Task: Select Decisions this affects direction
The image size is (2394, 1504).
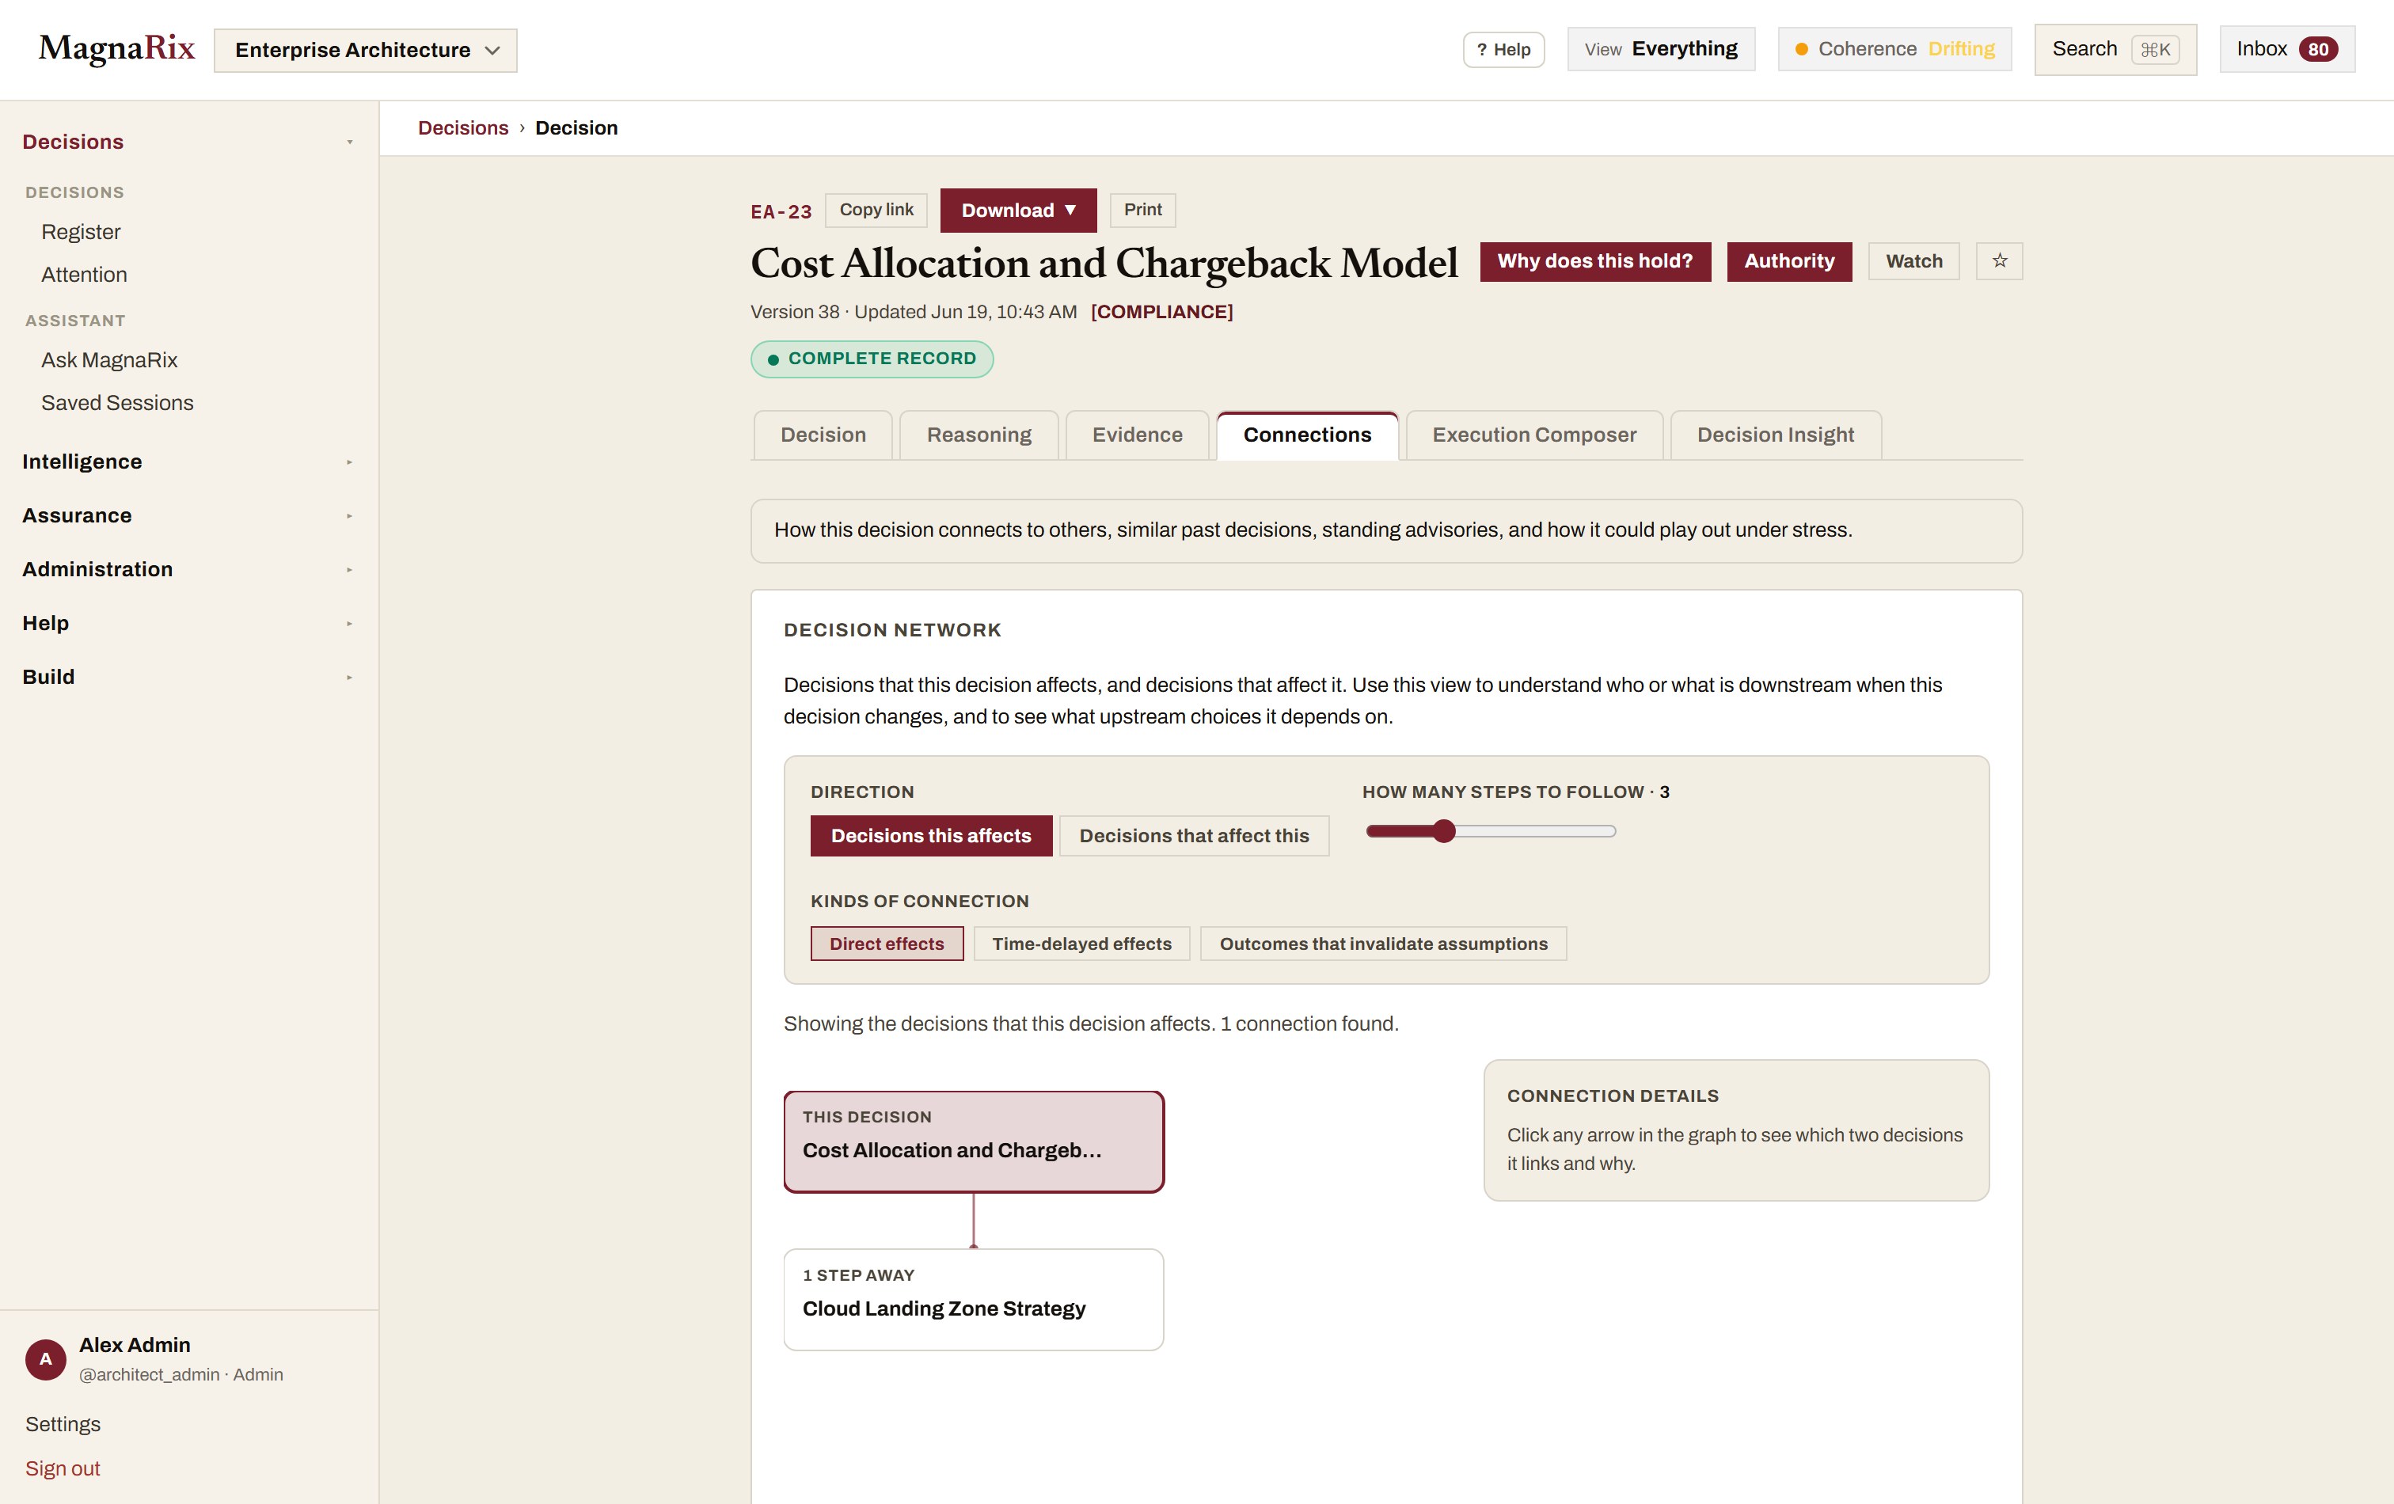Action: pyautogui.click(x=930, y=835)
